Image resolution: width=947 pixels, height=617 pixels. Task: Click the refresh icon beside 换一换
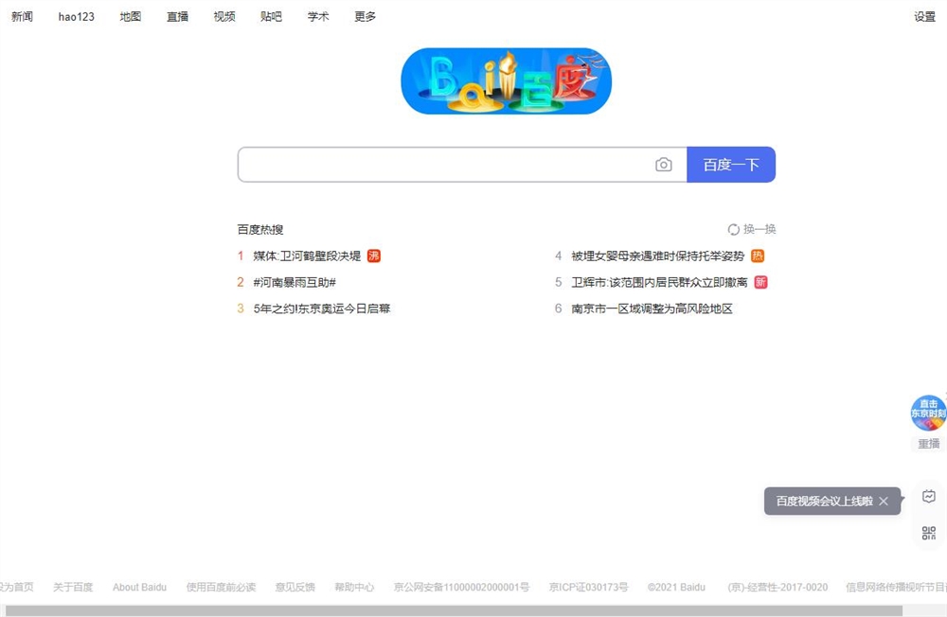(x=733, y=229)
